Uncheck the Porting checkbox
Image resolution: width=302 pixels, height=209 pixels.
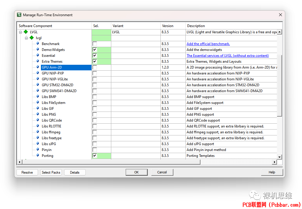click(x=94, y=156)
